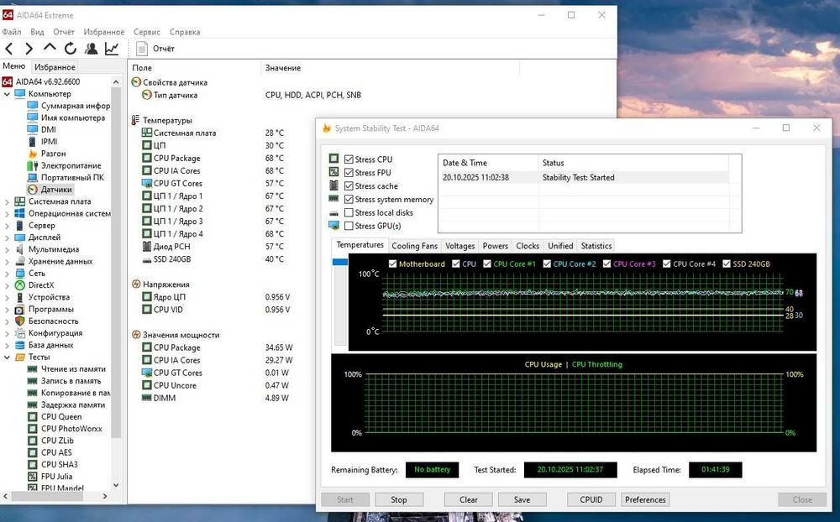
Task: Toggle the Motherboard graph checkbox
Action: (x=392, y=264)
